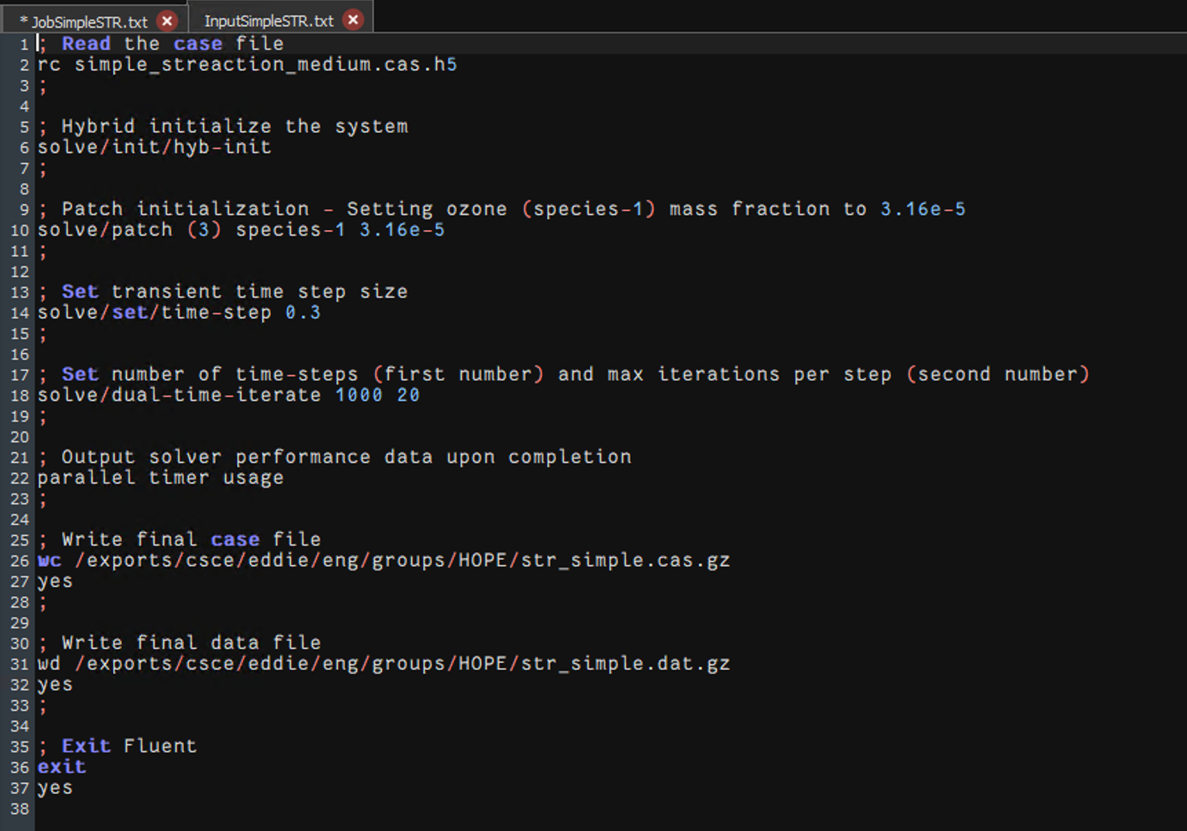
Task: Click the 'solve/patch (3) species-1 3.16e-5' command
Action: pyautogui.click(x=241, y=230)
